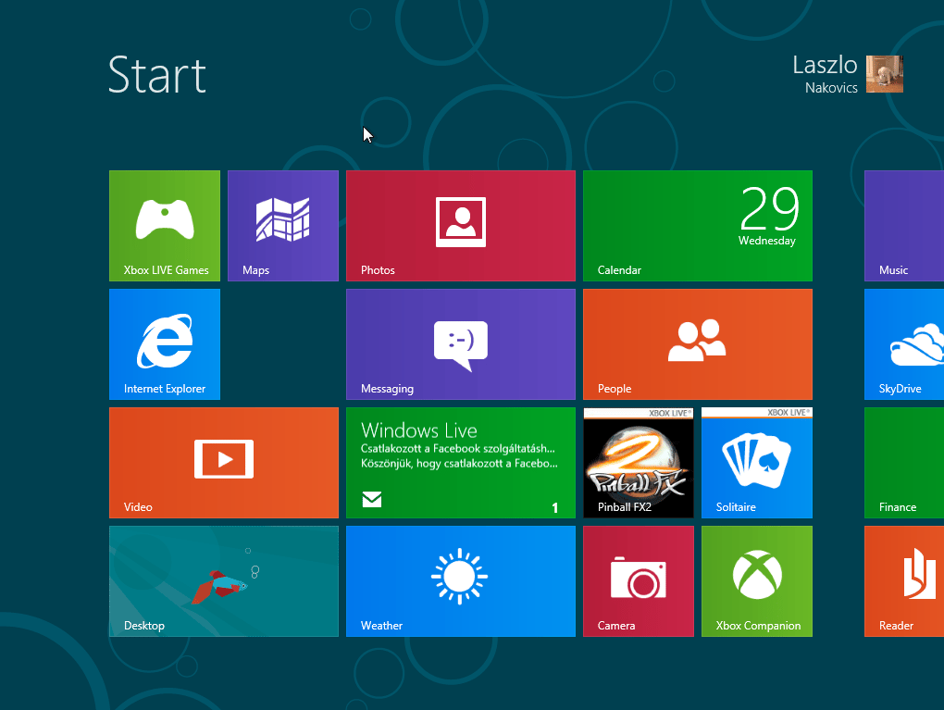Screen dimensions: 944x710
Task: Open the Windows Live mail tile
Action: [x=461, y=463]
